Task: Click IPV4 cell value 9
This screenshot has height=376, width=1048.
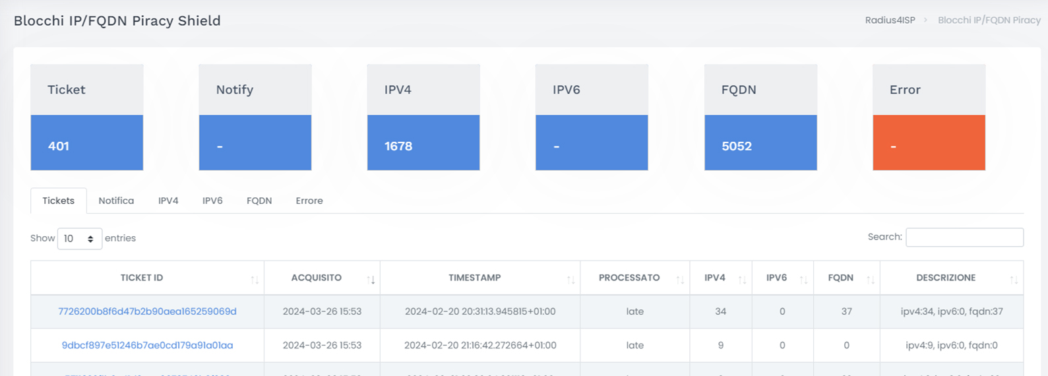Action: tap(720, 345)
